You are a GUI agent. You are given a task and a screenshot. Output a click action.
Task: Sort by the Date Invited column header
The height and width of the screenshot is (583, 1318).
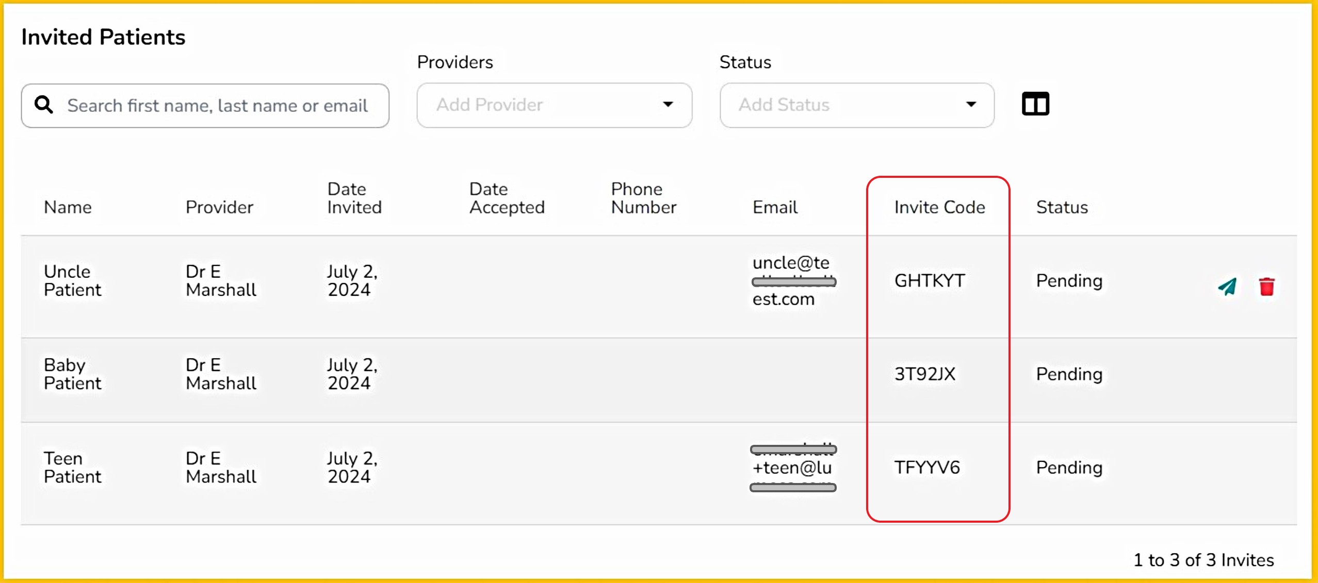[x=354, y=198]
